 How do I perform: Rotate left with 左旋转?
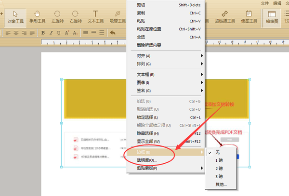click(57, 17)
